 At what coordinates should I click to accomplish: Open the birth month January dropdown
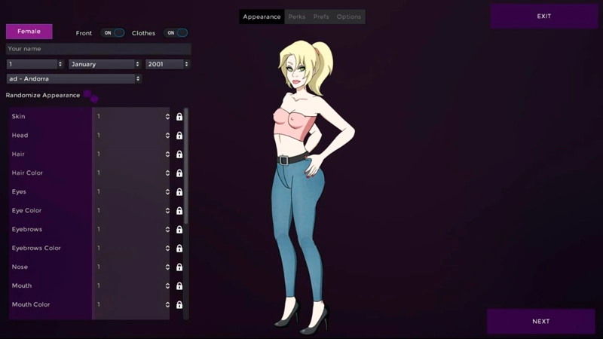click(105, 64)
